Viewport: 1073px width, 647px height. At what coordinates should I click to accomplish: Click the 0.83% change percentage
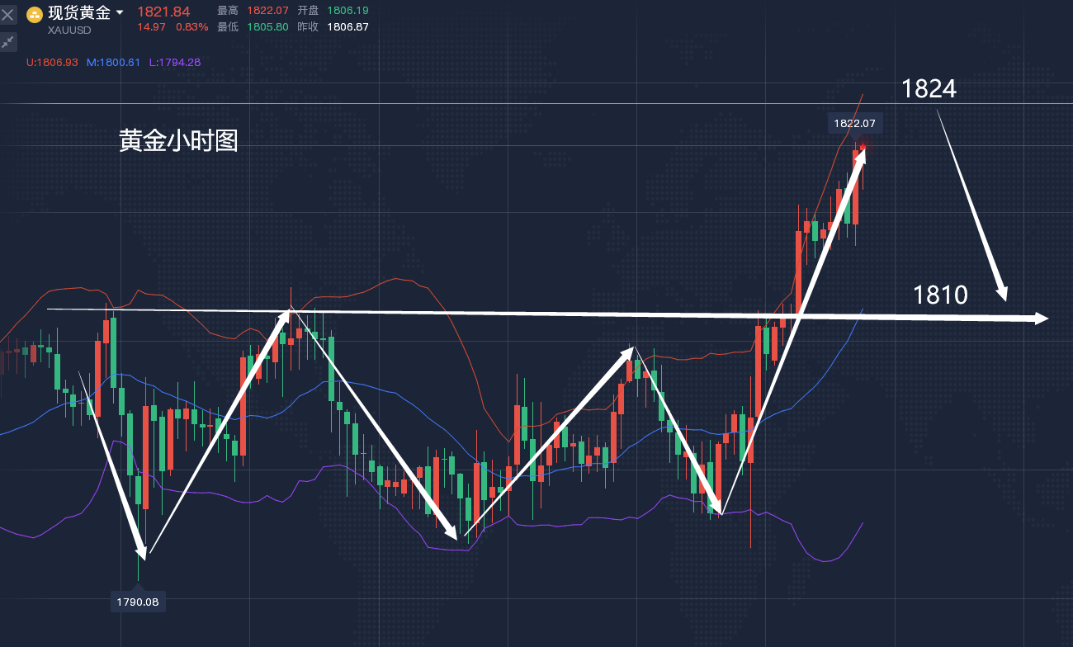191,27
